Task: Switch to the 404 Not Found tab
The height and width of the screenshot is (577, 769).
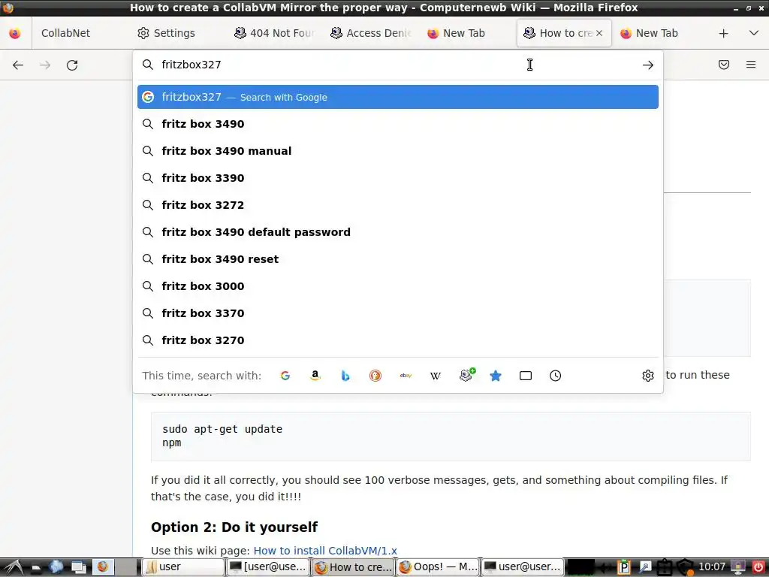Action: [x=275, y=33]
